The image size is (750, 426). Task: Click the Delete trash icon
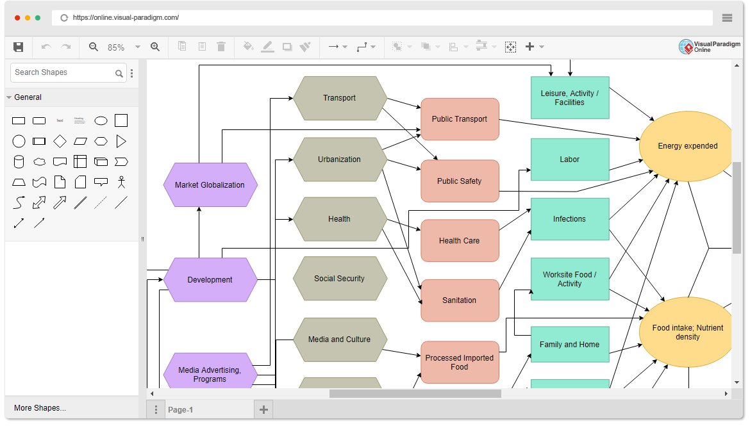tap(221, 46)
